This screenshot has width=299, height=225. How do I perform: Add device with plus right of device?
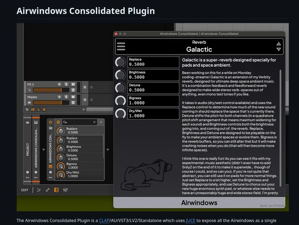point(108,149)
